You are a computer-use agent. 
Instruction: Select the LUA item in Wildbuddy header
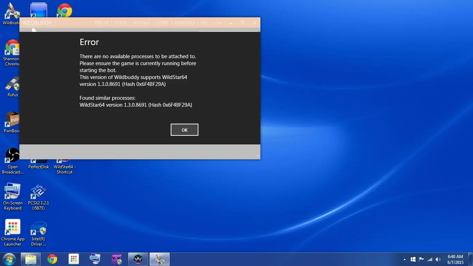218,23
